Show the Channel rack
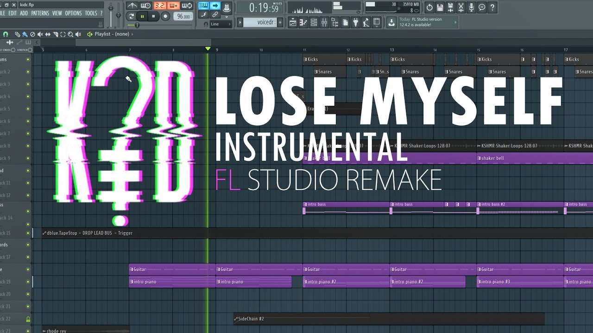The width and height of the screenshot is (593, 333). [x=314, y=22]
